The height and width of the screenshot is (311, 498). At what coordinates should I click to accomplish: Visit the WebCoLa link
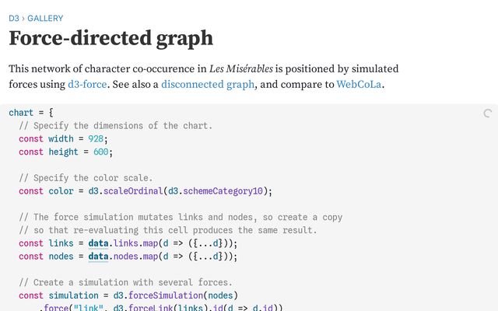coord(359,84)
